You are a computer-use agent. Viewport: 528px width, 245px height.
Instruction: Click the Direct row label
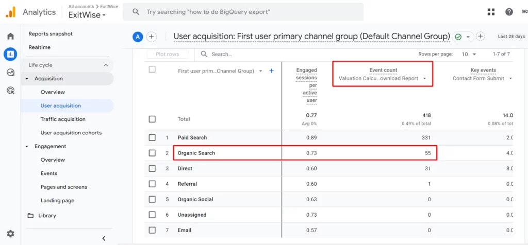point(185,168)
